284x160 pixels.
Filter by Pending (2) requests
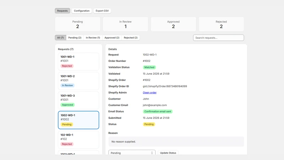click(x=75, y=38)
